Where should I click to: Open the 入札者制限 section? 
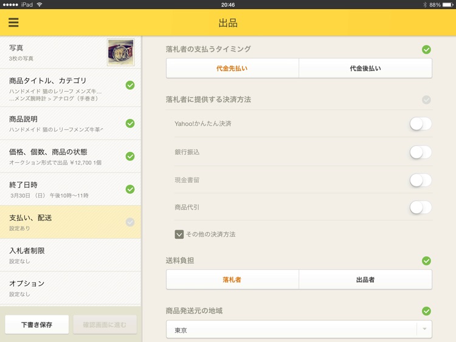(x=71, y=255)
